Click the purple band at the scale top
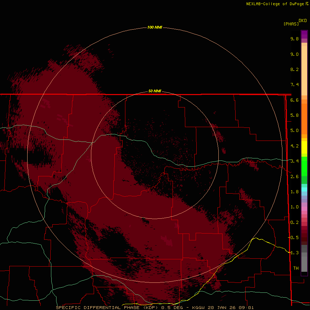 [304, 34]
